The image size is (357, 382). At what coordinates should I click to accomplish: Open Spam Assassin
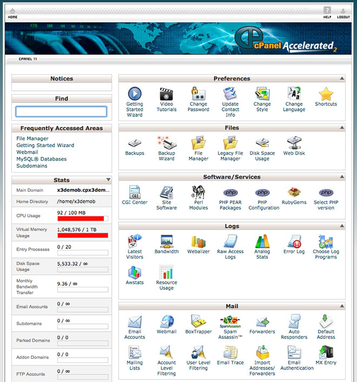(230, 322)
